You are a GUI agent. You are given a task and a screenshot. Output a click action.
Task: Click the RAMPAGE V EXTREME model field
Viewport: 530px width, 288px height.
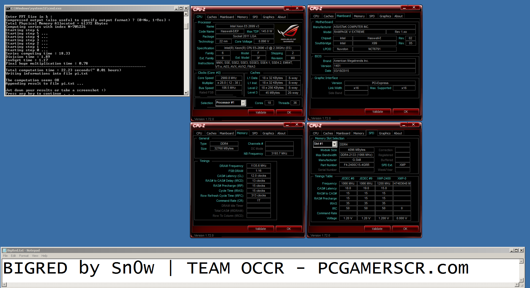[x=360, y=32]
